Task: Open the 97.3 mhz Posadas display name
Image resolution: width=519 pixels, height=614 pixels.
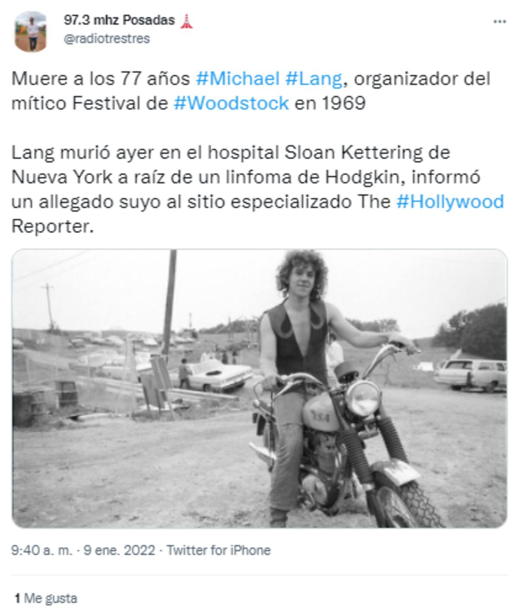Action: click(x=119, y=20)
